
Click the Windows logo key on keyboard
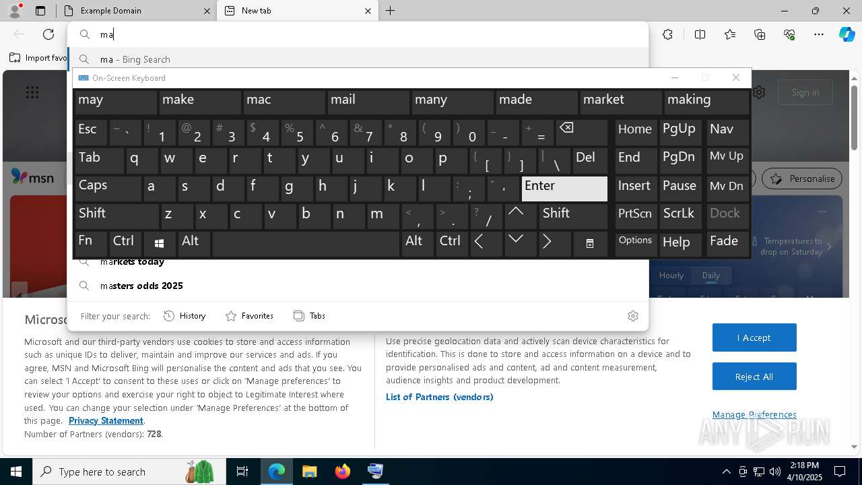coord(160,243)
